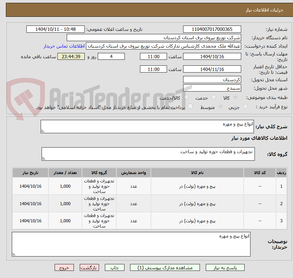Screen dimensions: 293x278
Task: Click quantity 1,000 in row 3
Action: [x=65, y=221]
